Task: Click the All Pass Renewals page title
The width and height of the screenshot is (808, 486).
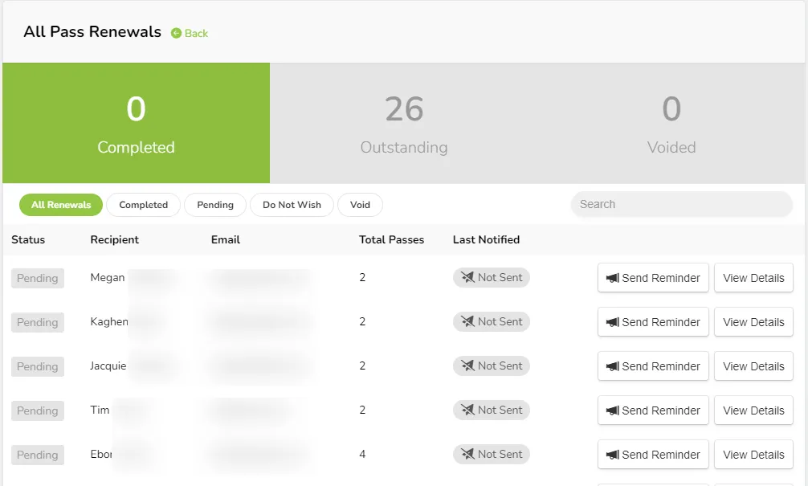Action: pyautogui.click(x=92, y=31)
